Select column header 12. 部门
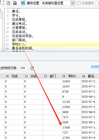This screenshot has width=99, height=140. click(52, 76)
